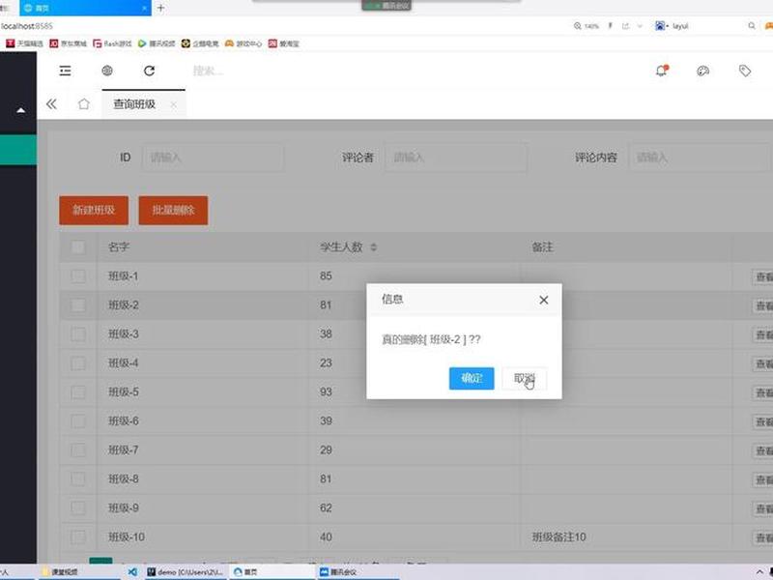This screenshot has height=580, width=773.
Task: Check the checkbox for 班级-4
Action: click(78, 363)
